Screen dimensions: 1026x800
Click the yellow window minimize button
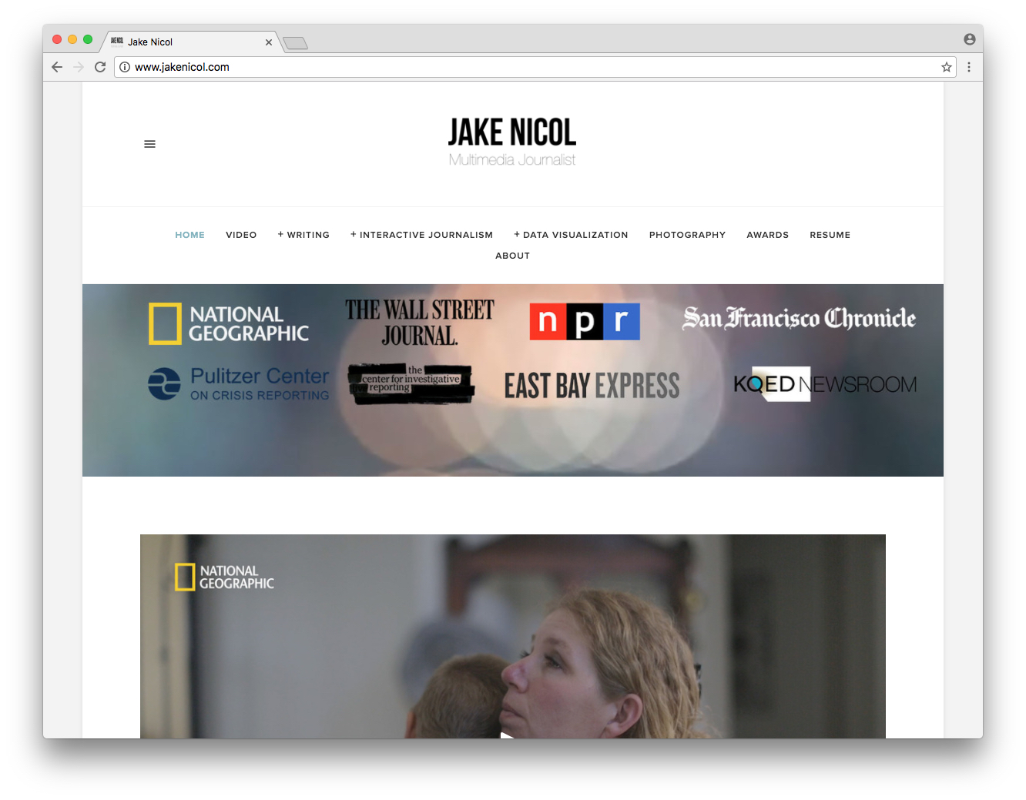point(72,39)
